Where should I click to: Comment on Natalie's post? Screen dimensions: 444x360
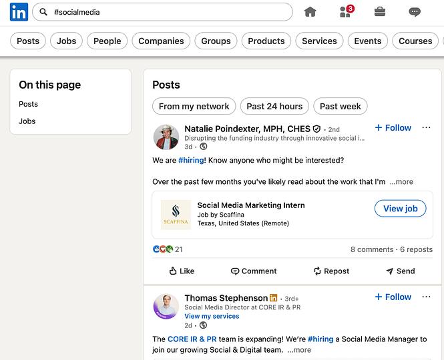[x=254, y=271]
